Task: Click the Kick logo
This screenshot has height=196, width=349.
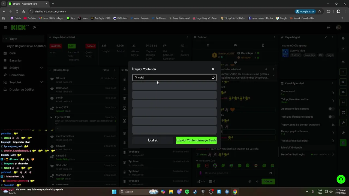Action: [20, 27]
